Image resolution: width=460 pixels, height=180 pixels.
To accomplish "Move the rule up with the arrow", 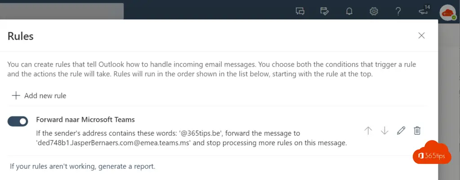I will coord(368,130).
